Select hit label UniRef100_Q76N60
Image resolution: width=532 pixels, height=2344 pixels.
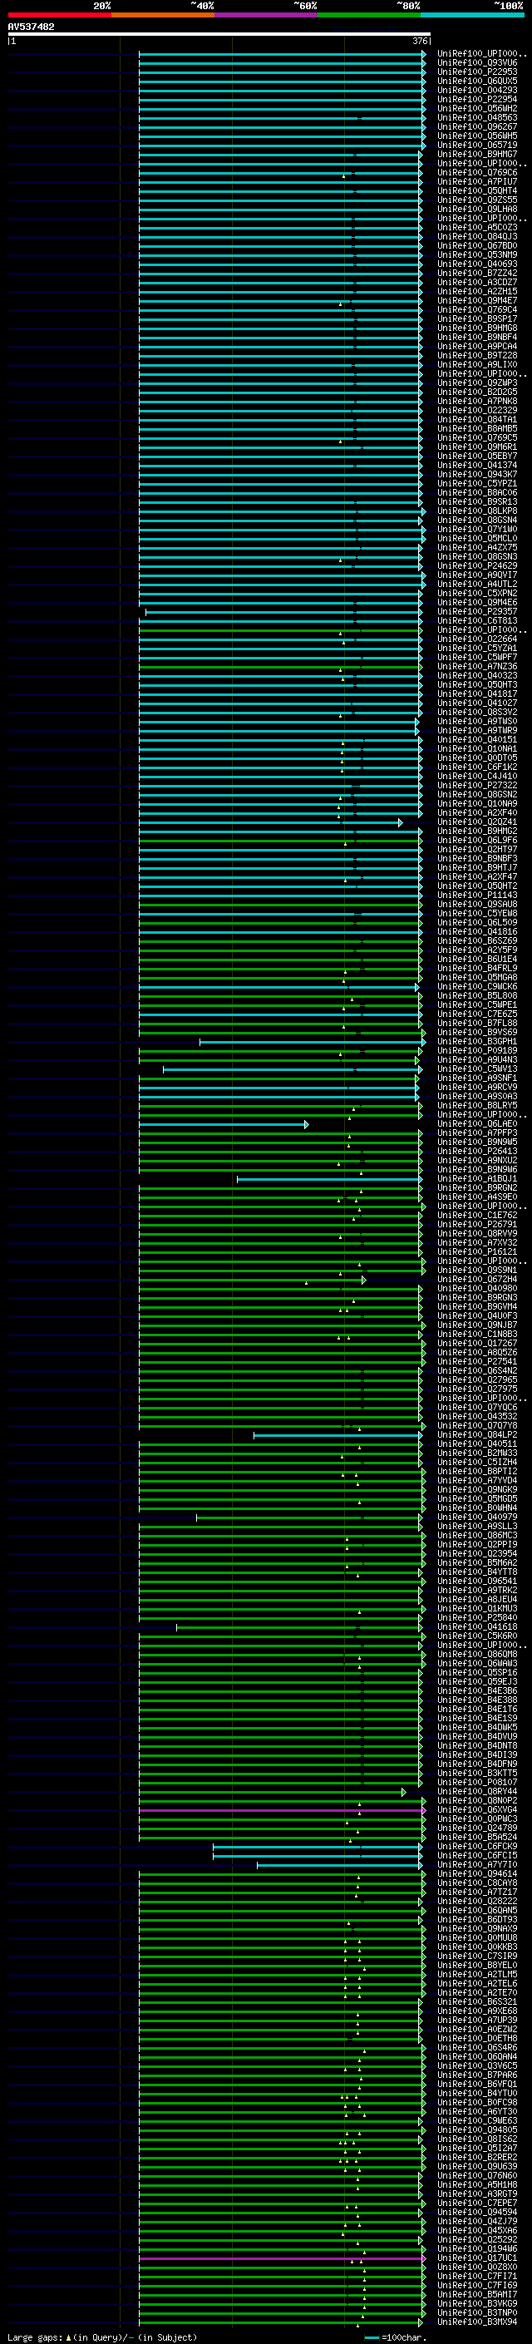coord(477,2176)
